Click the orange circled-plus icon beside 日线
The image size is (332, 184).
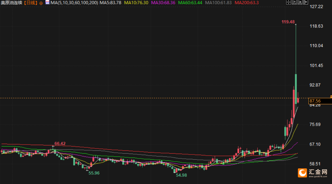pyautogui.click(x=41, y=3)
